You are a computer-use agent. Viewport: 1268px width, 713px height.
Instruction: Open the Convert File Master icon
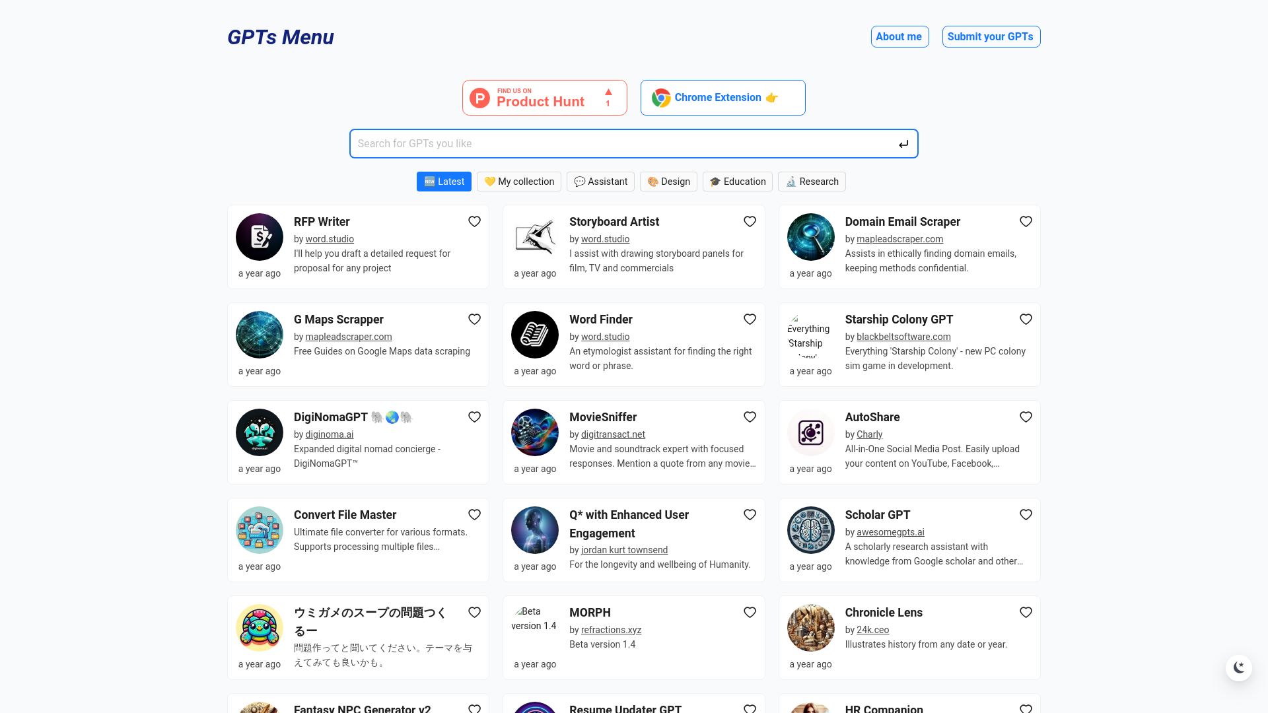click(260, 530)
